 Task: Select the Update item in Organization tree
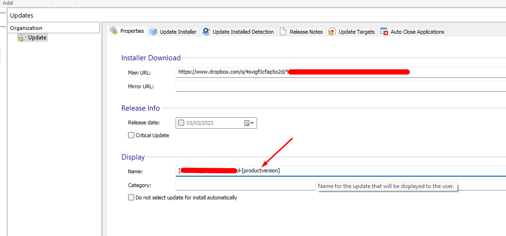pyautogui.click(x=37, y=38)
